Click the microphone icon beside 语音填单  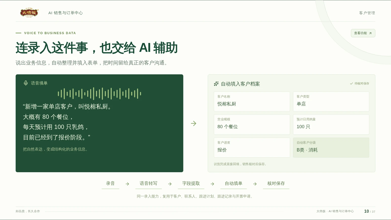(26, 83)
